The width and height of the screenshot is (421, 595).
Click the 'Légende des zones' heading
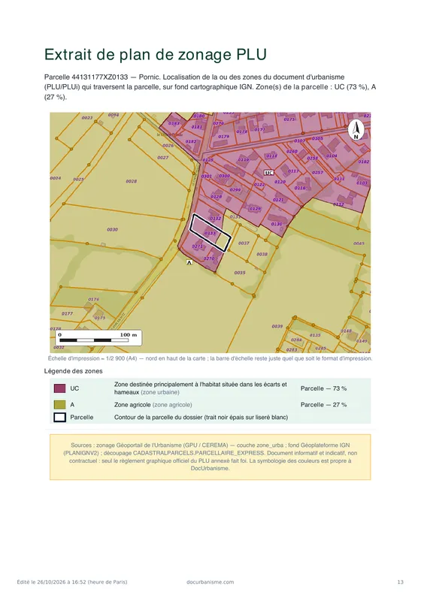tap(73, 370)
